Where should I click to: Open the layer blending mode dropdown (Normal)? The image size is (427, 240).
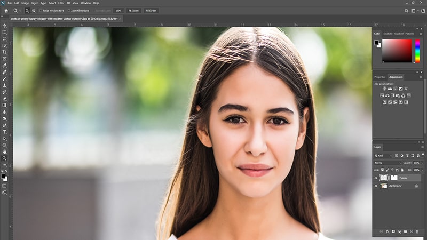(388, 163)
